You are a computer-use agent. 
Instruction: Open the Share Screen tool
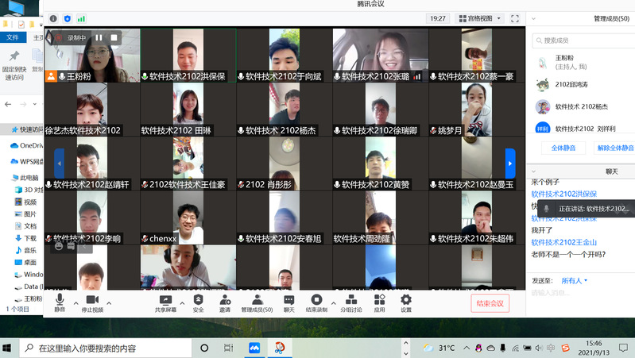coord(166,302)
